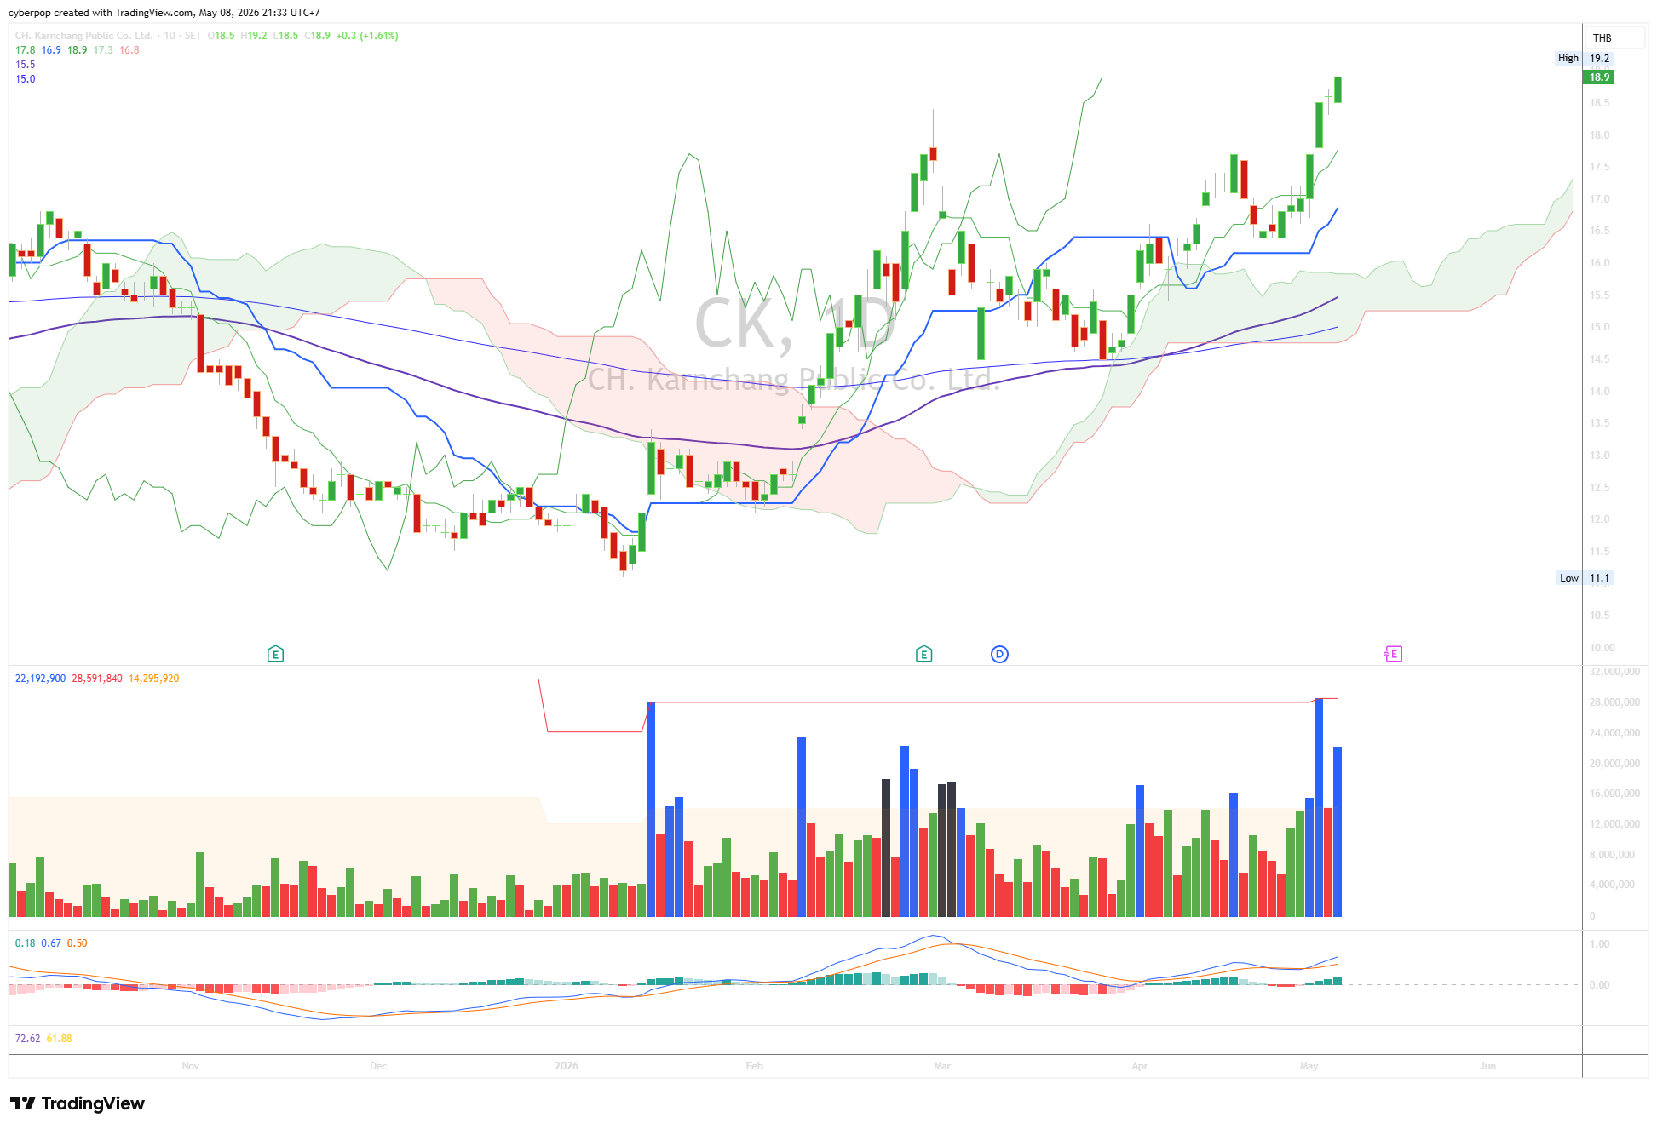This screenshot has width=1657, height=1129.
Task: Select the teal 0.18 MACD histogram value
Action: click(x=26, y=943)
